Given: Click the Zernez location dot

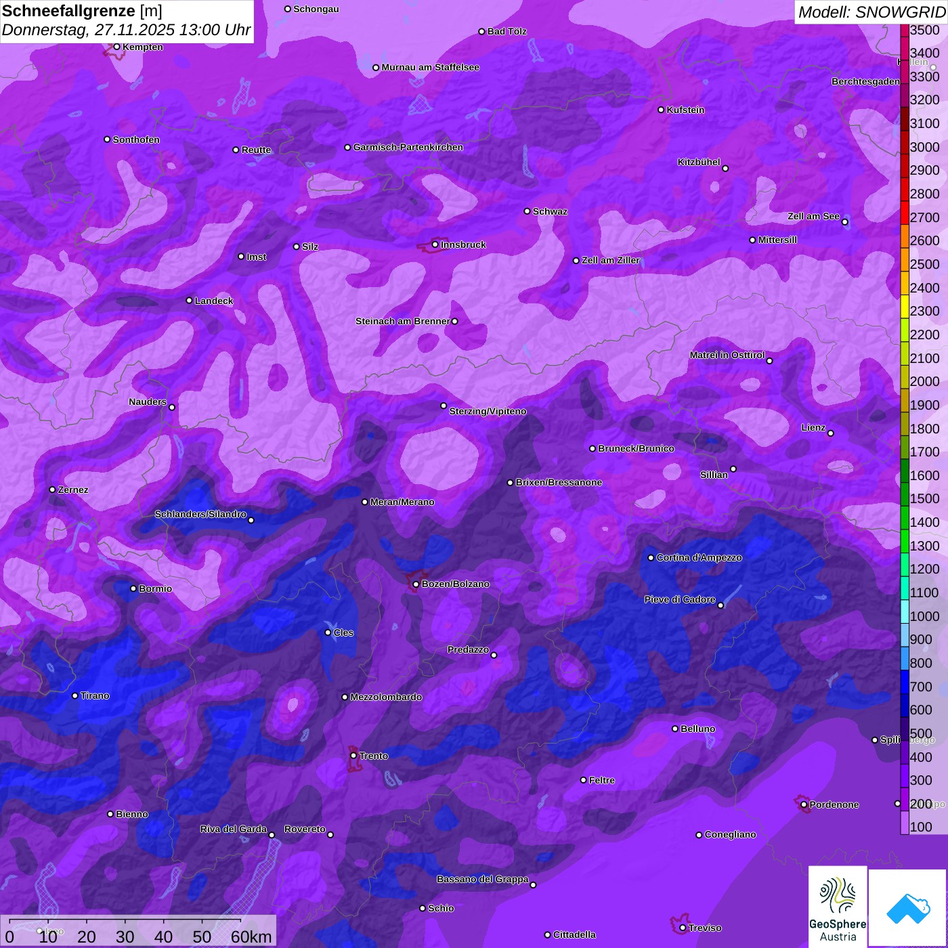Looking at the screenshot, I should [x=52, y=490].
